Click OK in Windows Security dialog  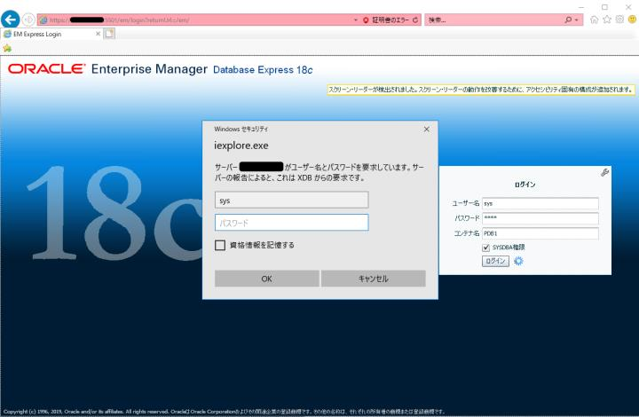(x=267, y=279)
